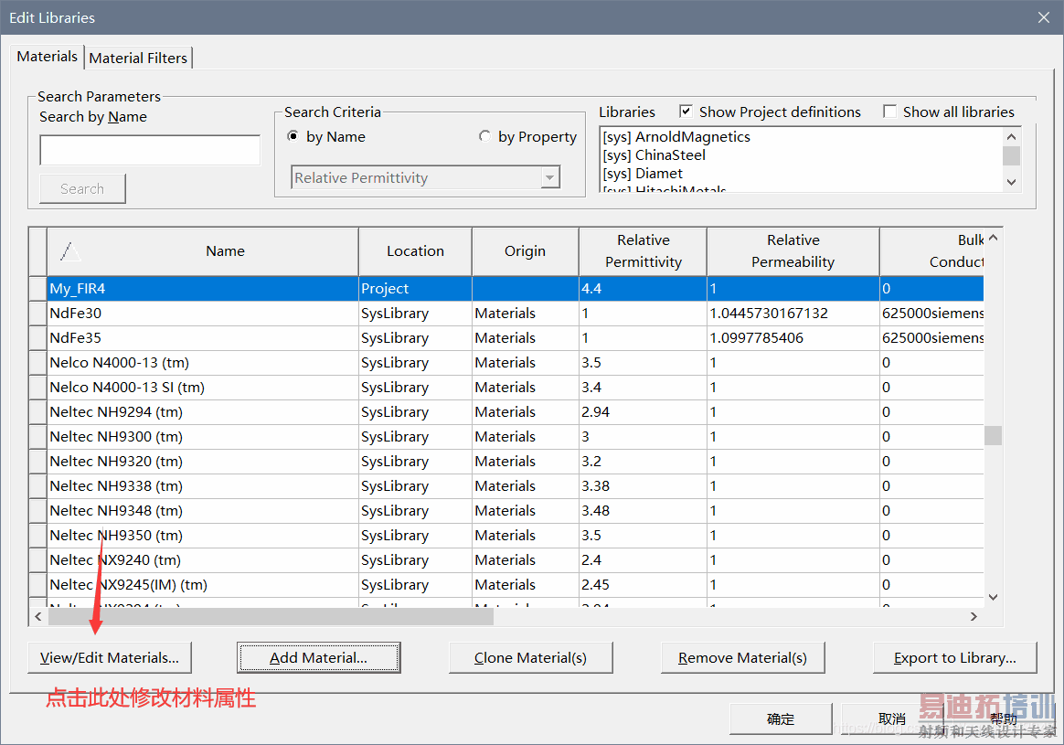Enable Show all libraries checkbox
Viewport: 1064px width, 745px height.
tap(889, 112)
